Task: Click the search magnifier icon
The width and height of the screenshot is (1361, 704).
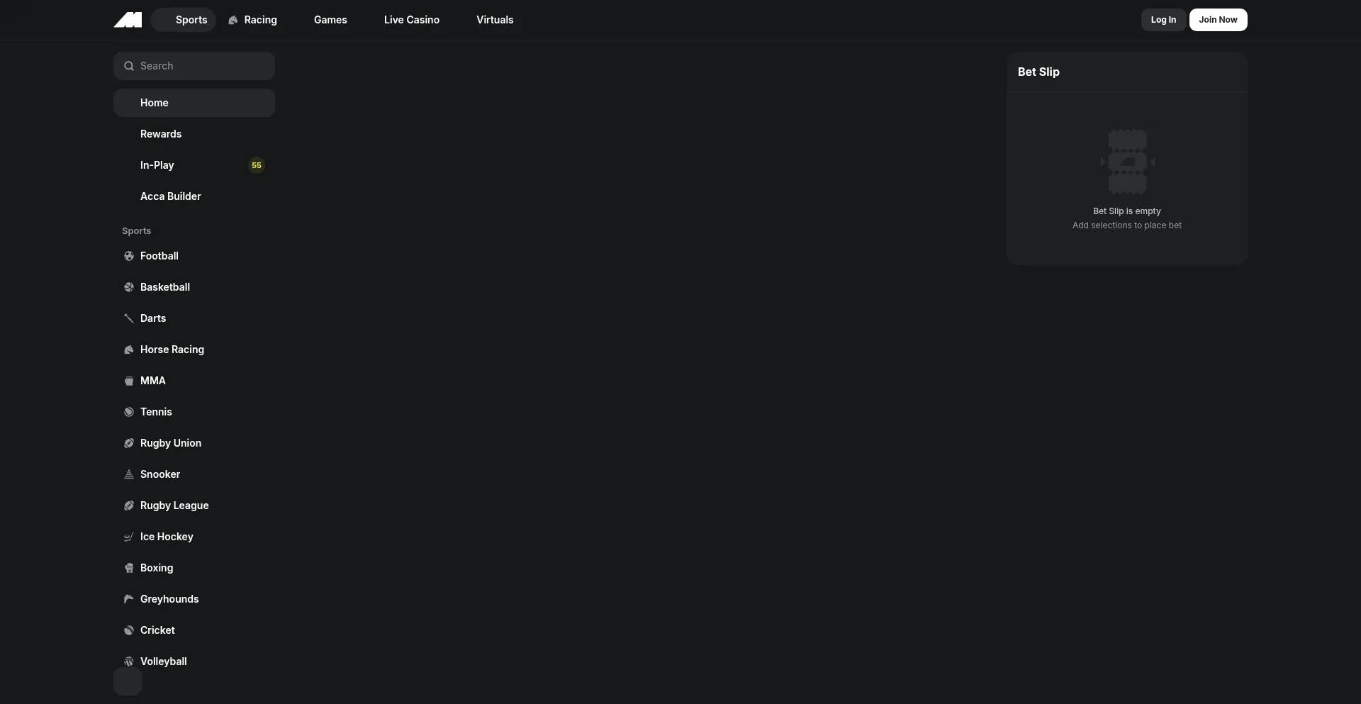Action: pyautogui.click(x=129, y=66)
